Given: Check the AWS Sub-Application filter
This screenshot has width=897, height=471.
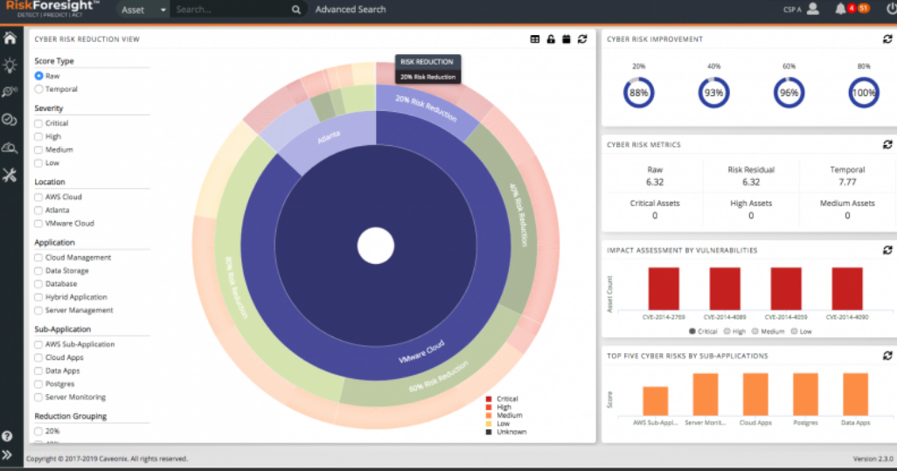Looking at the screenshot, I should pos(38,344).
